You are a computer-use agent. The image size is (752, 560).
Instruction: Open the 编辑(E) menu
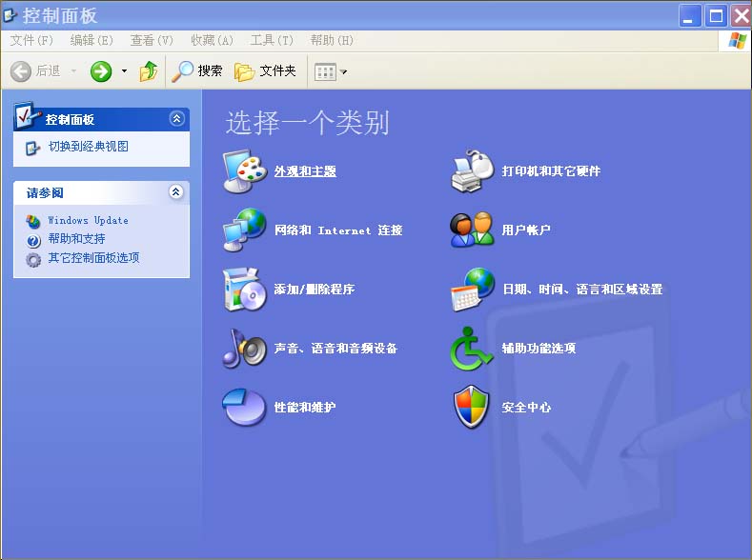pyautogui.click(x=91, y=40)
